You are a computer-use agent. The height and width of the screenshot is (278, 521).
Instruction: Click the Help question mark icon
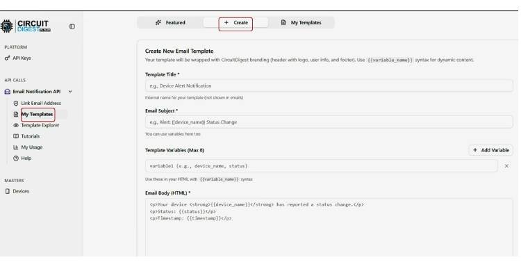[x=15, y=158]
